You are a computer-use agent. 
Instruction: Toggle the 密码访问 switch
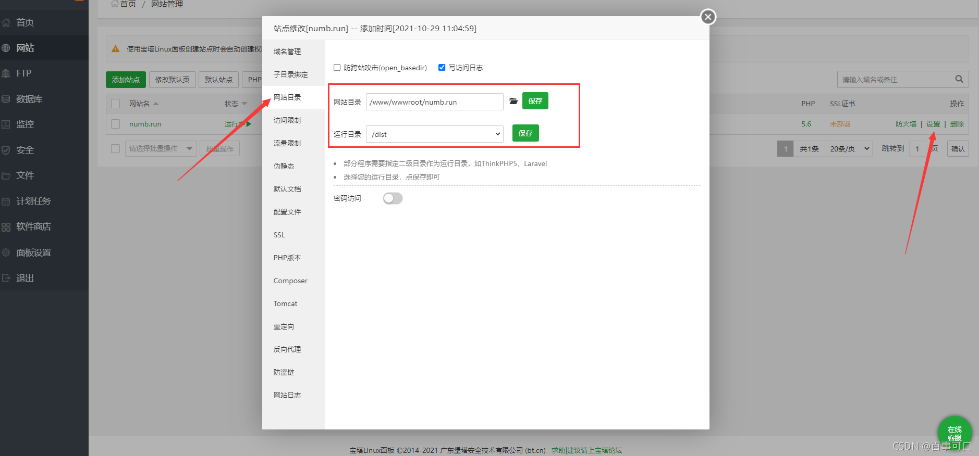coord(393,198)
